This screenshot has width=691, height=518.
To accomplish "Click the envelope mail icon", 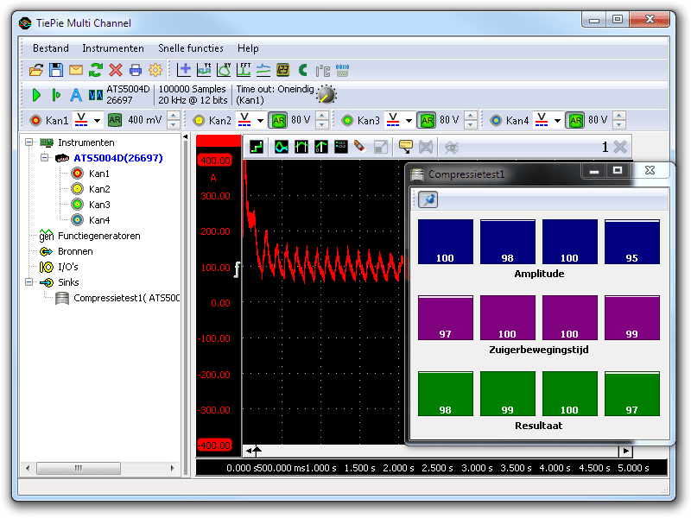I will (x=76, y=70).
